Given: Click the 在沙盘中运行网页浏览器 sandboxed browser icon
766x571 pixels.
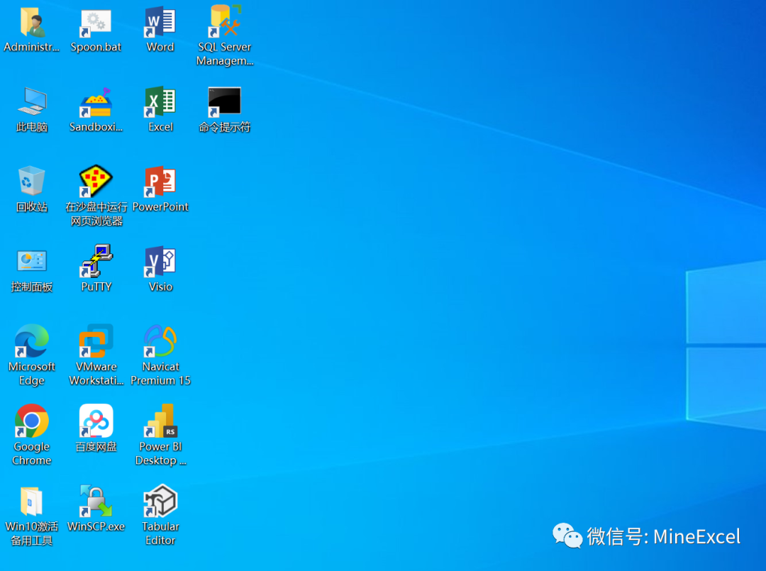Looking at the screenshot, I should pos(96,182).
